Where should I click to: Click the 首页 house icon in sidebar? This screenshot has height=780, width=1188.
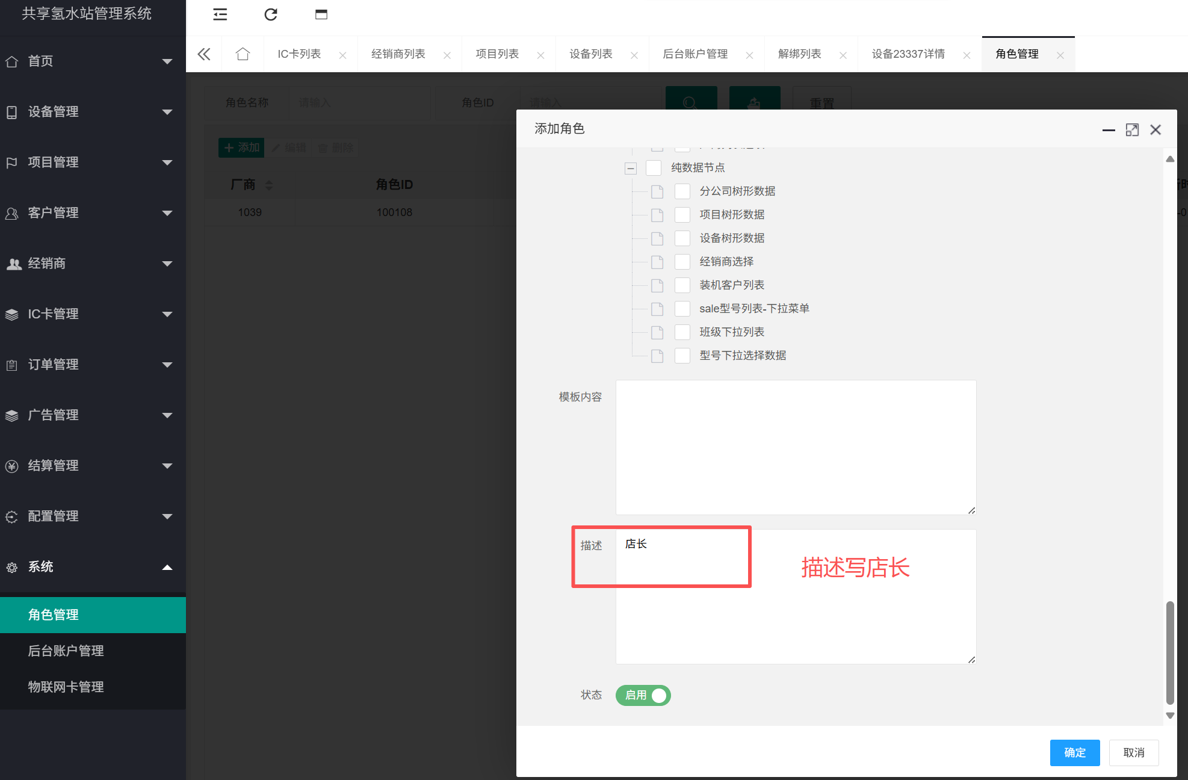(x=11, y=61)
